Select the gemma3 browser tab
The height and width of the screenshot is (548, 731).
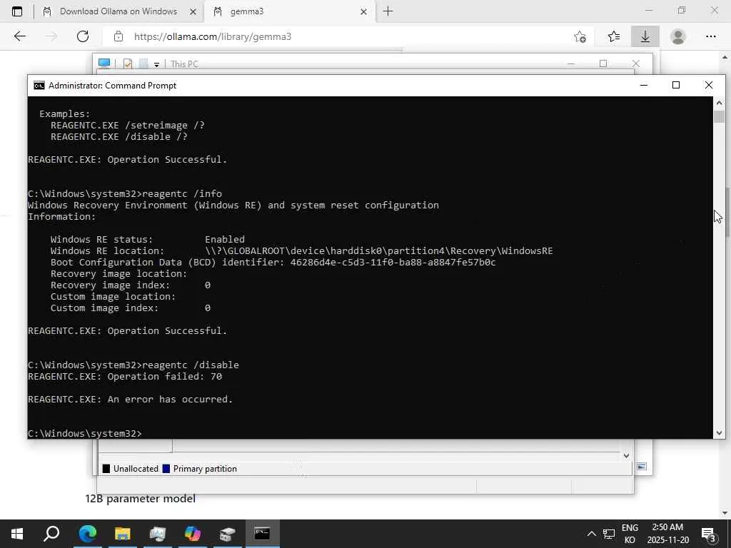[290, 11]
